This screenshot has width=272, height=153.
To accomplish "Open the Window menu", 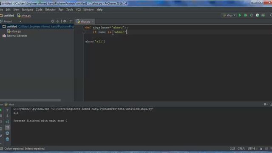I will [x=88, y=9].
